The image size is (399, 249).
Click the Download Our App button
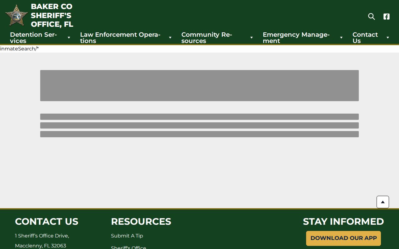coord(344,238)
